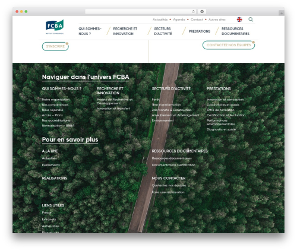Open footer heading Prestations

pyautogui.click(x=219, y=88)
